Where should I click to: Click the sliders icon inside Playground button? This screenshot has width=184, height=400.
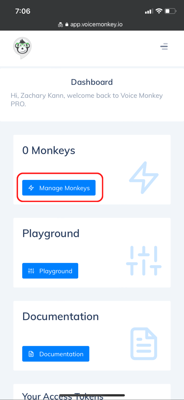(x=31, y=271)
